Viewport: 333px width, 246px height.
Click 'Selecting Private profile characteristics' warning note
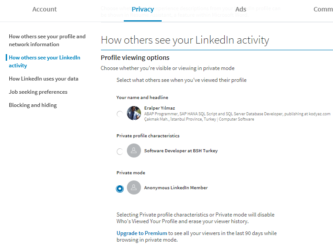click(x=196, y=218)
